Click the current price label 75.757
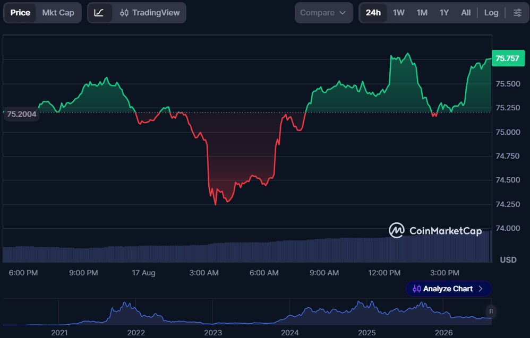The image size is (530, 338). pos(508,58)
